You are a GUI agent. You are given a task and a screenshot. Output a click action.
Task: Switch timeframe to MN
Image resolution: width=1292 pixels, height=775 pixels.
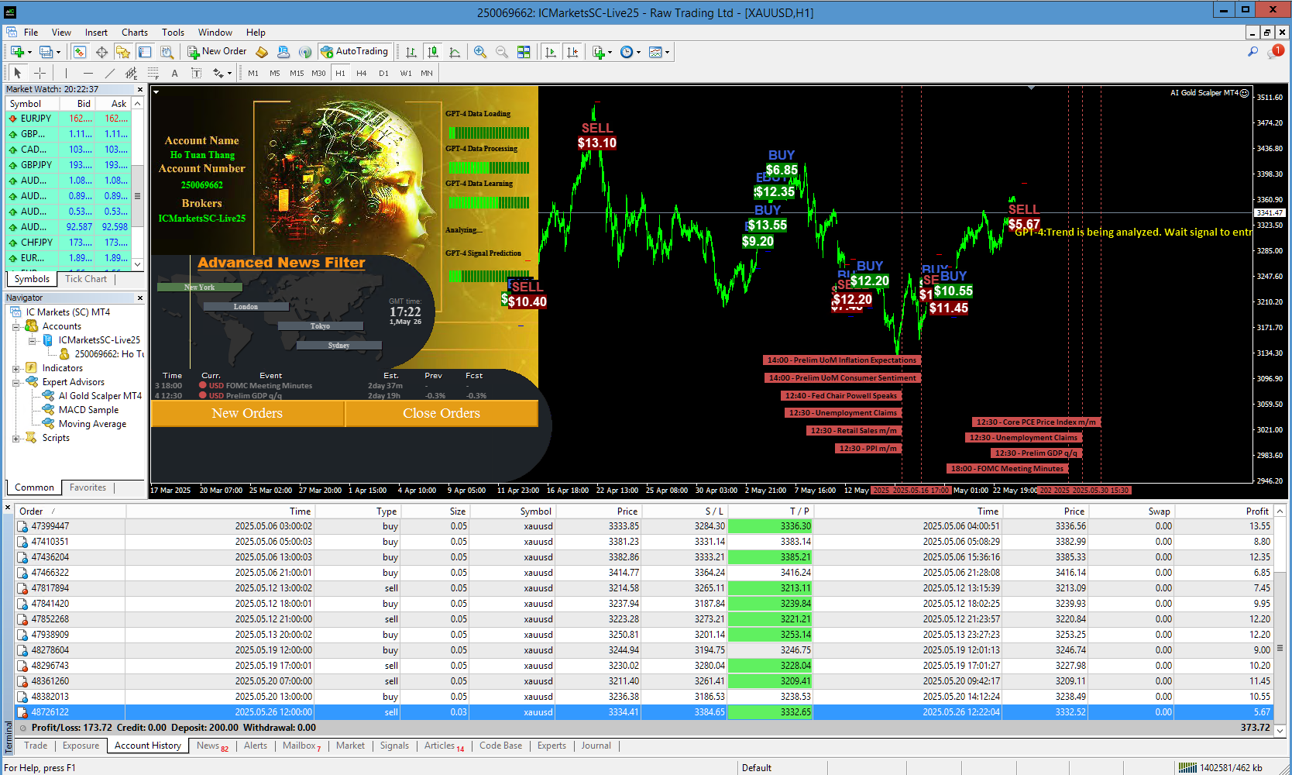tap(427, 73)
